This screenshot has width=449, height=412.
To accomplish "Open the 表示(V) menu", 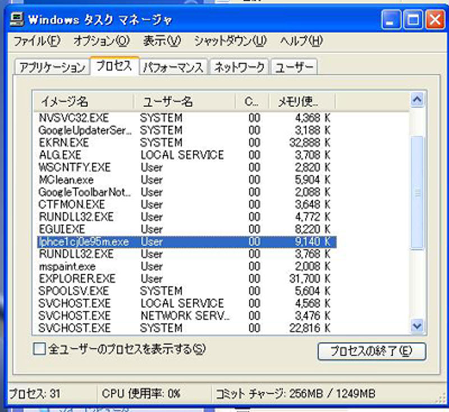I will click(x=162, y=40).
